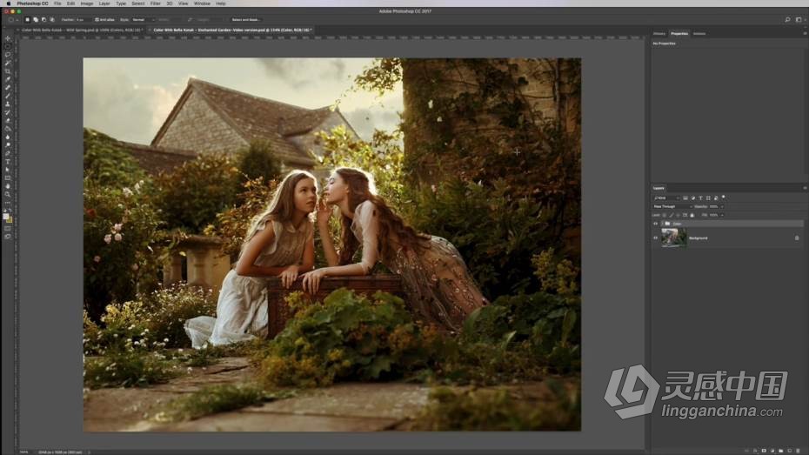
Task: Open the Apple menu
Action: point(8,3)
